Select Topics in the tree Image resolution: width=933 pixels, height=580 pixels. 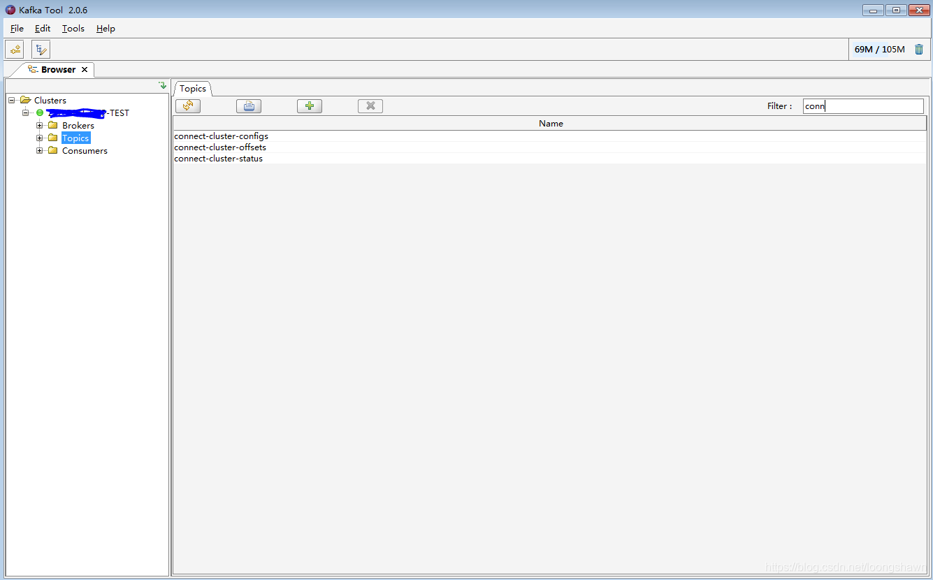pos(75,138)
